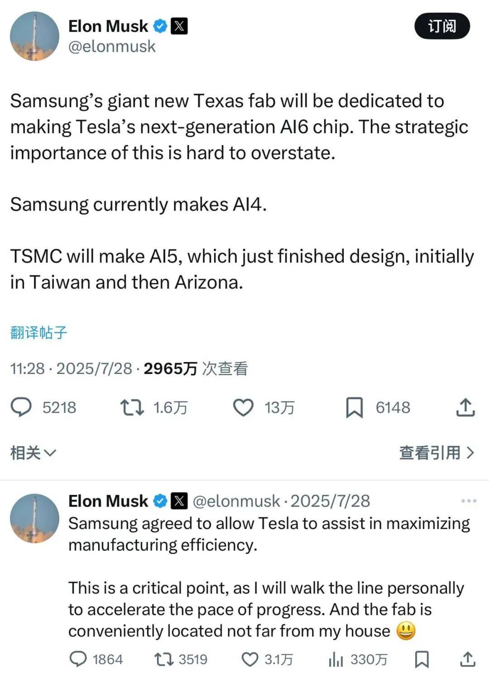The image size is (489, 682).
Task: Tap 翻译帖子 to translate the post
Action: click(x=38, y=333)
